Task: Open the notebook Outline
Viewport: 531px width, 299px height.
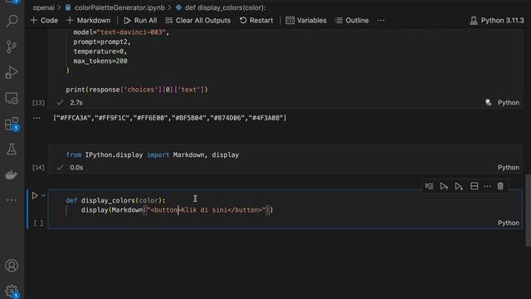Action: click(352, 20)
